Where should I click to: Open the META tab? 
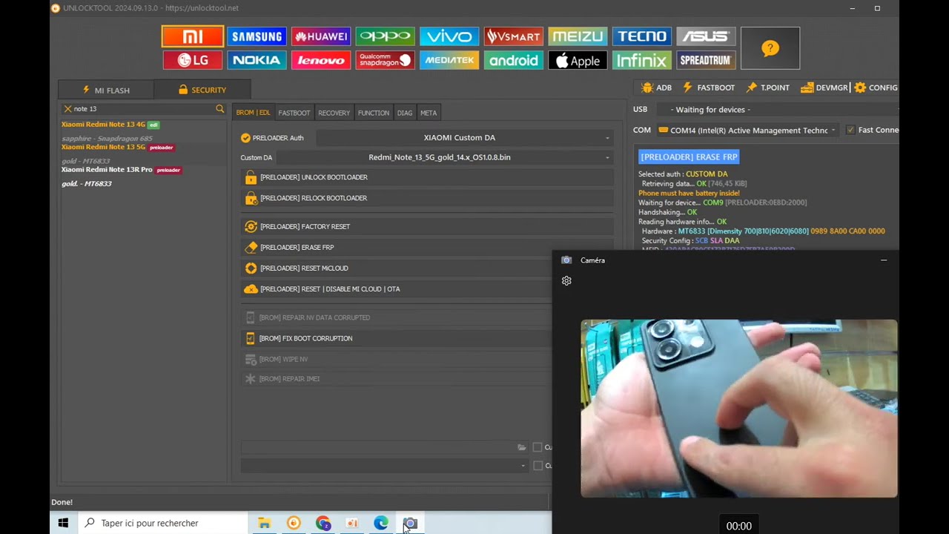pos(429,113)
